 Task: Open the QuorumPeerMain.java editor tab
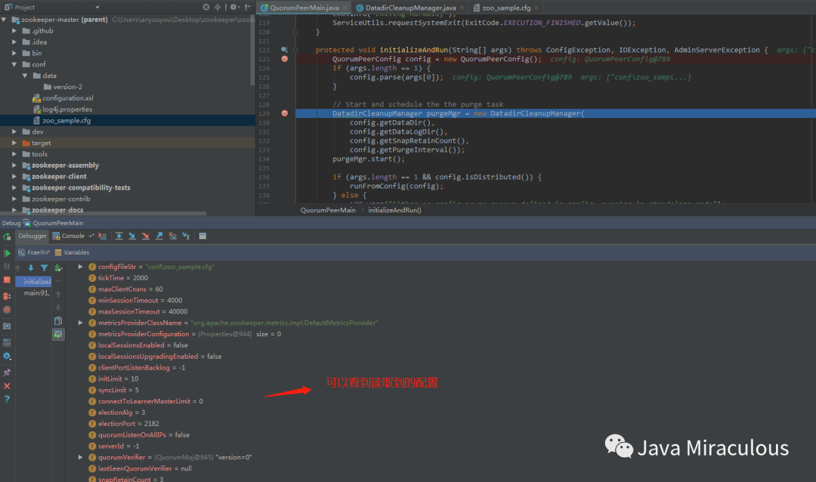pyautogui.click(x=304, y=8)
